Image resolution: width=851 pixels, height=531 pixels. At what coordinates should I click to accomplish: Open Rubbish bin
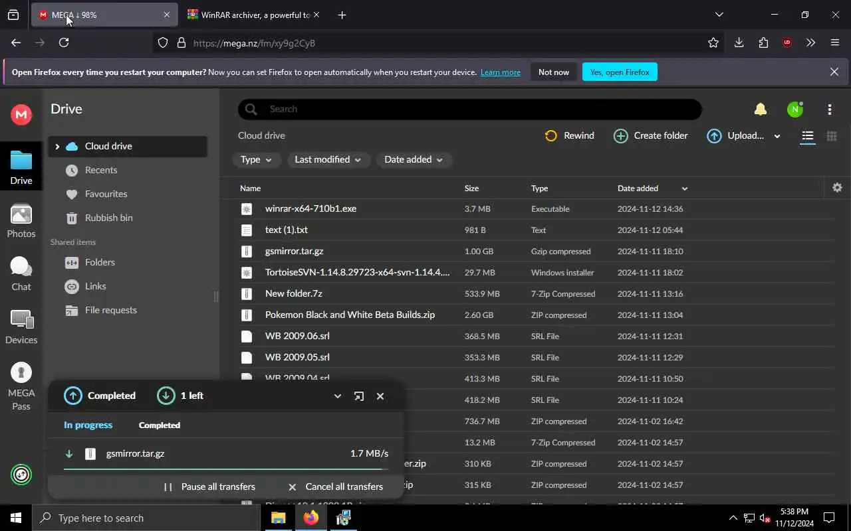pyautogui.click(x=108, y=218)
